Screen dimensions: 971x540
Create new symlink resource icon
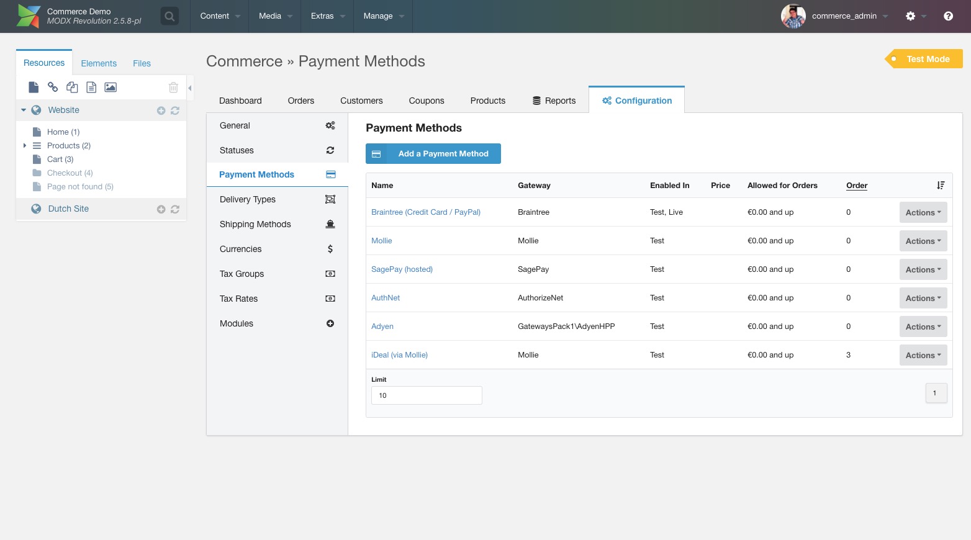[x=72, y=87]
